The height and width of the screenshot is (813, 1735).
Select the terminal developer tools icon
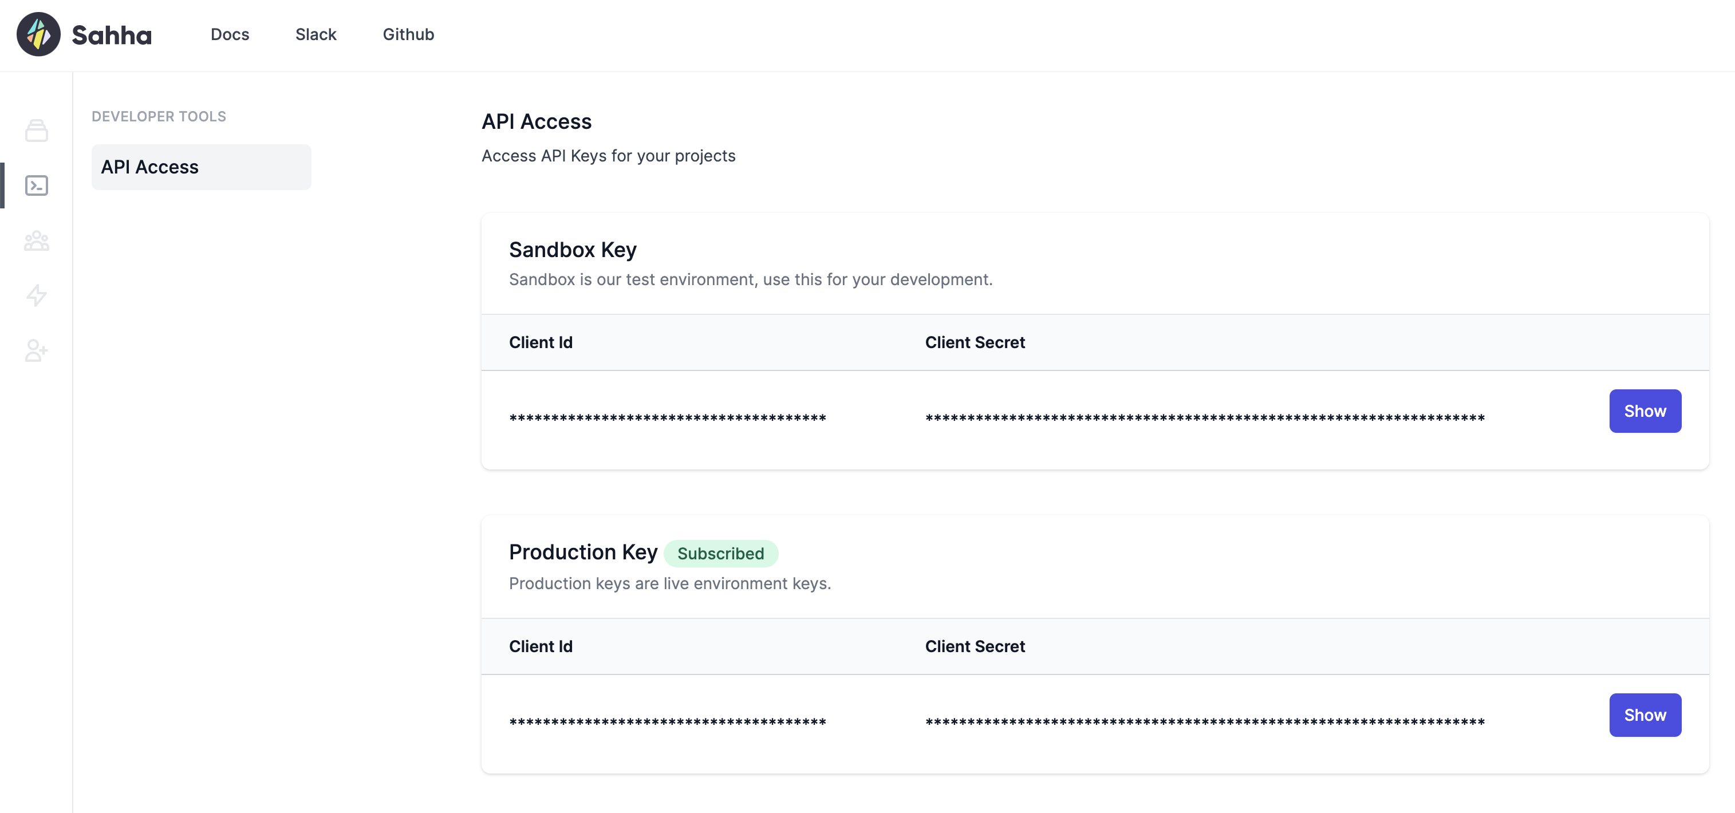[37, 186]
